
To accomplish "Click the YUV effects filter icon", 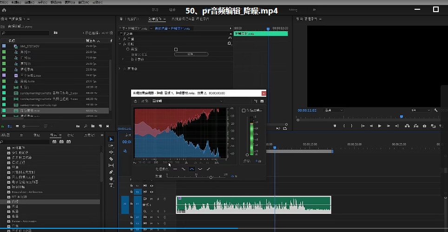I will [69, 141].
